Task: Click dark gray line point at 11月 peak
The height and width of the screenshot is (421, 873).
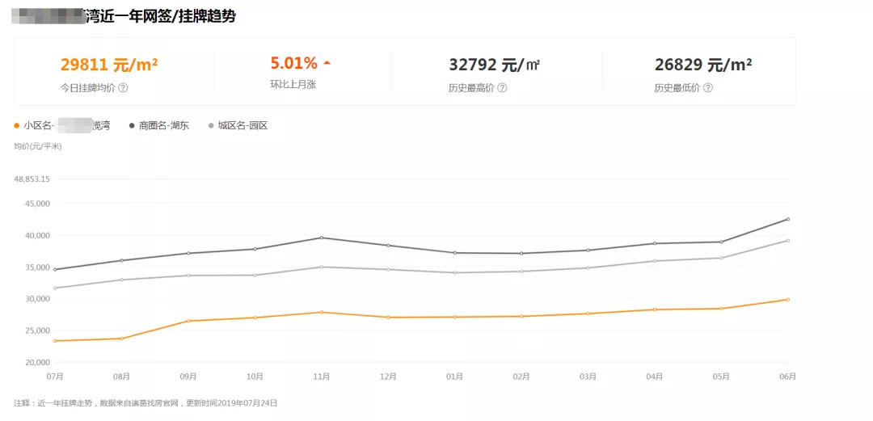Action: click(321, 238)
